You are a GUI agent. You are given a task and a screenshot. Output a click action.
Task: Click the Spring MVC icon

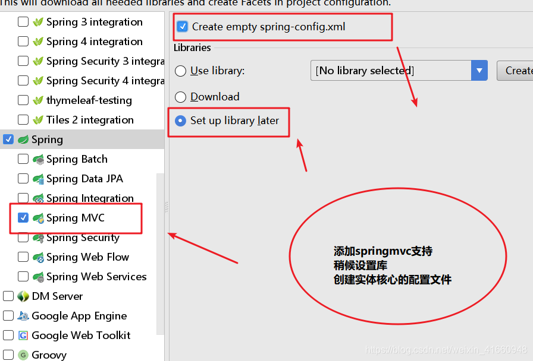[x=39, y=218]
